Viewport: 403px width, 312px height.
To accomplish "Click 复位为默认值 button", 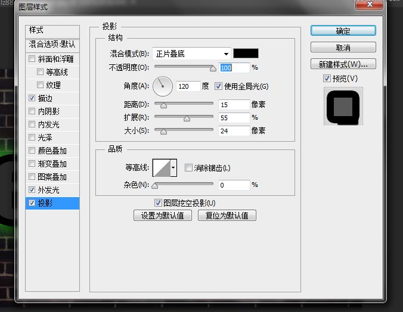I will pos(227,215).
